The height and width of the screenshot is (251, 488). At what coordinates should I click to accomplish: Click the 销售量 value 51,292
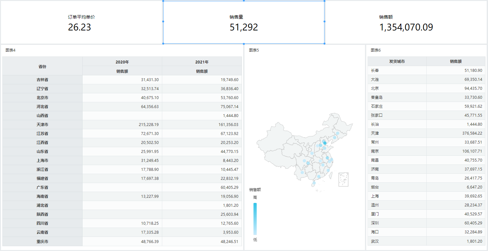244,27
